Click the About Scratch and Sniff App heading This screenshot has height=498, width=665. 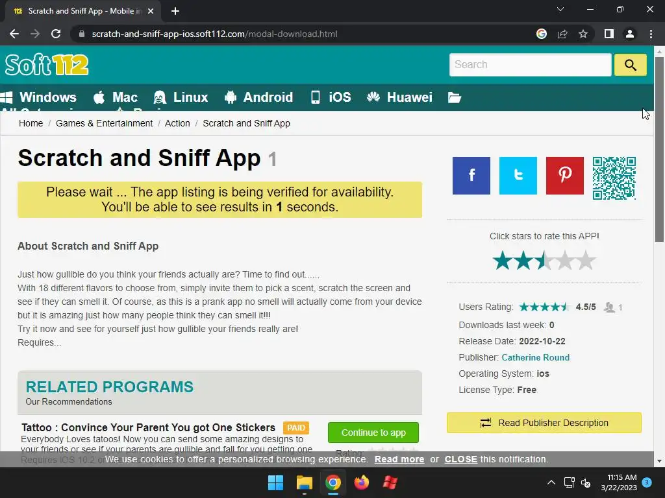pos(88,246)
